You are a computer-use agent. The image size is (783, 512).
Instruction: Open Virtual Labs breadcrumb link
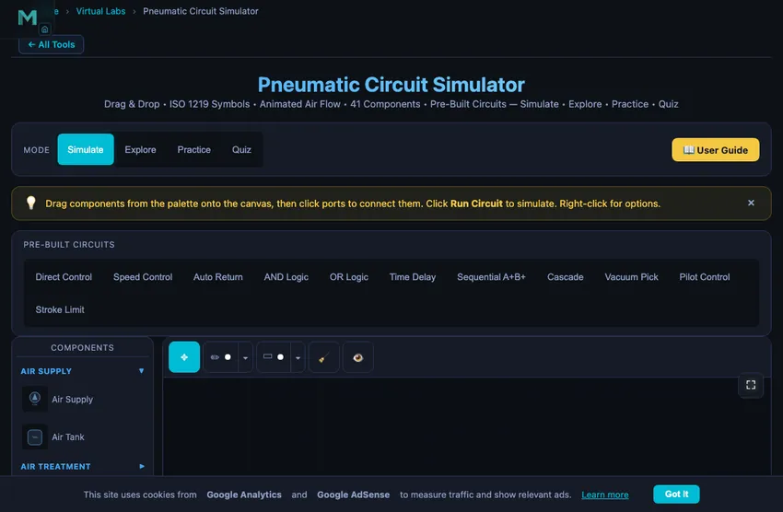[100, 11]
